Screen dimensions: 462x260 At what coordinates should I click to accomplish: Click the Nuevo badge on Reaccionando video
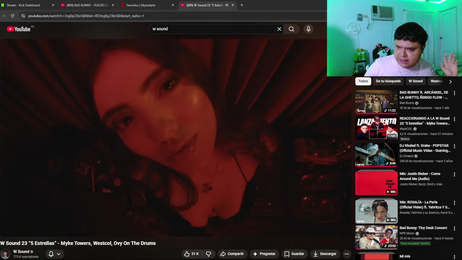[405, 139]
